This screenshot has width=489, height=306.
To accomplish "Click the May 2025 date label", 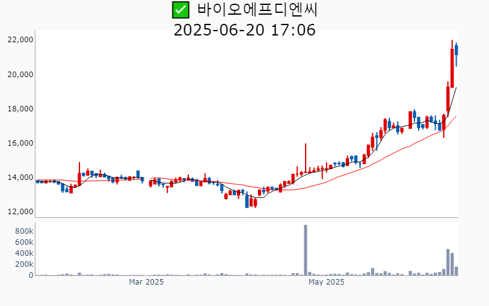I will pos(326,282).
